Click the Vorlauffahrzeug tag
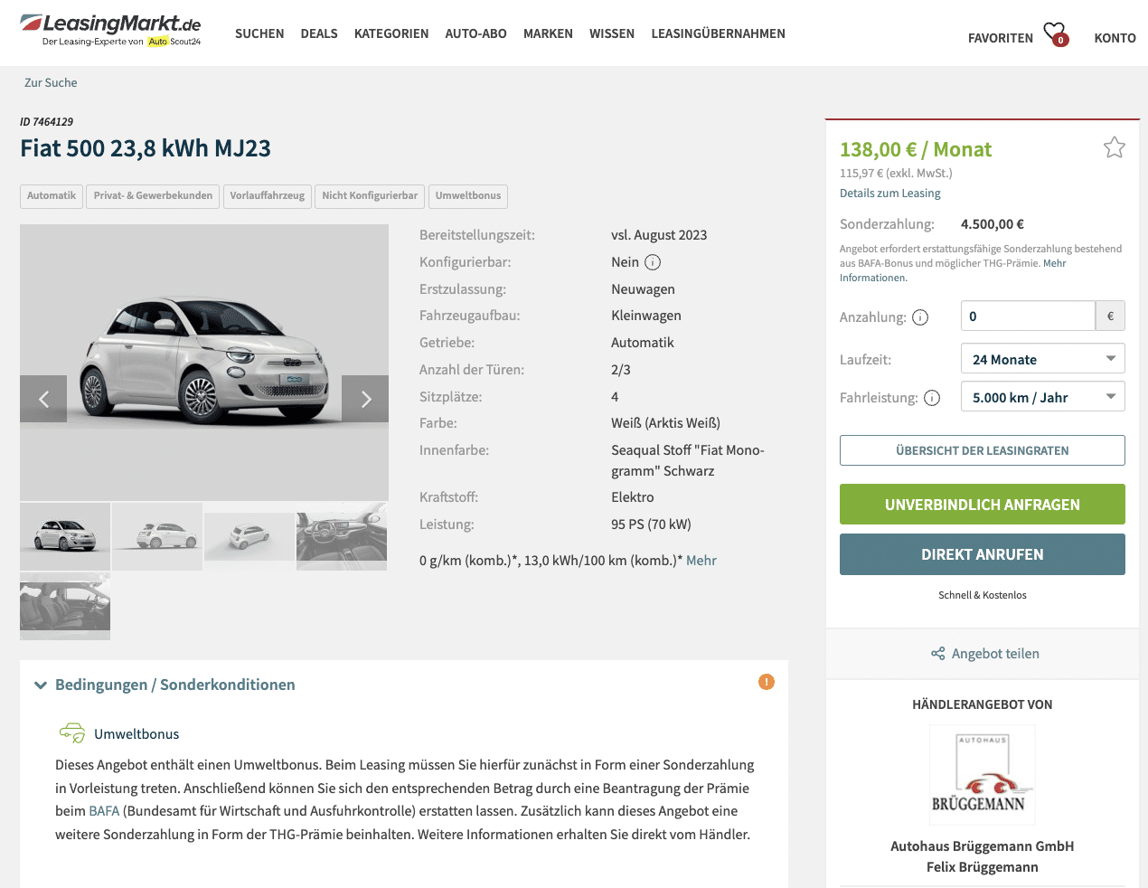This screenshot has width=1148, height=888. (x=268, y=196)
